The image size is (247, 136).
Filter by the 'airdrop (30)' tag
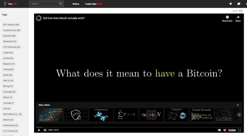point(8,58)
